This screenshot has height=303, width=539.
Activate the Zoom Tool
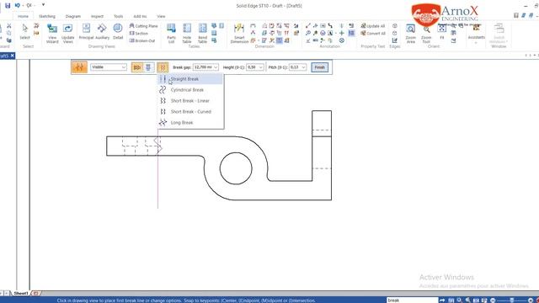(x=426, y=34)
